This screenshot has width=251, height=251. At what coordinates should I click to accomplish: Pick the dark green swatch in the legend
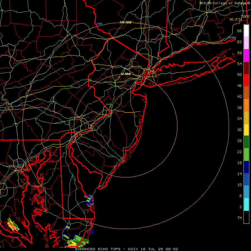coord(246,142)
